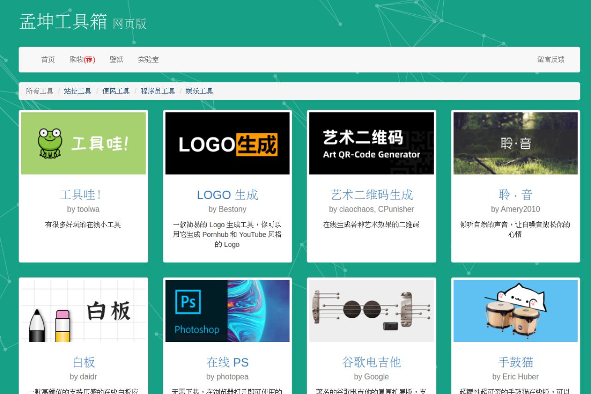The height and width of the screenshot is (394, 591).
Task: Click the LOGO 生成 title link
Action: point(228,195)
